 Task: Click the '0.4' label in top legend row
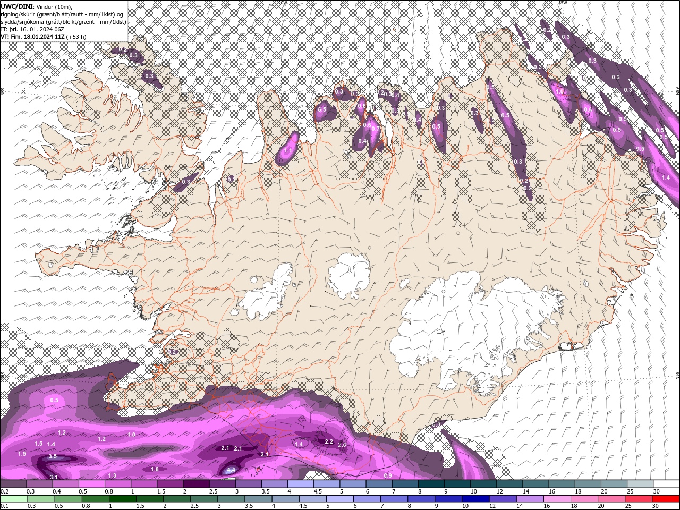57,491
